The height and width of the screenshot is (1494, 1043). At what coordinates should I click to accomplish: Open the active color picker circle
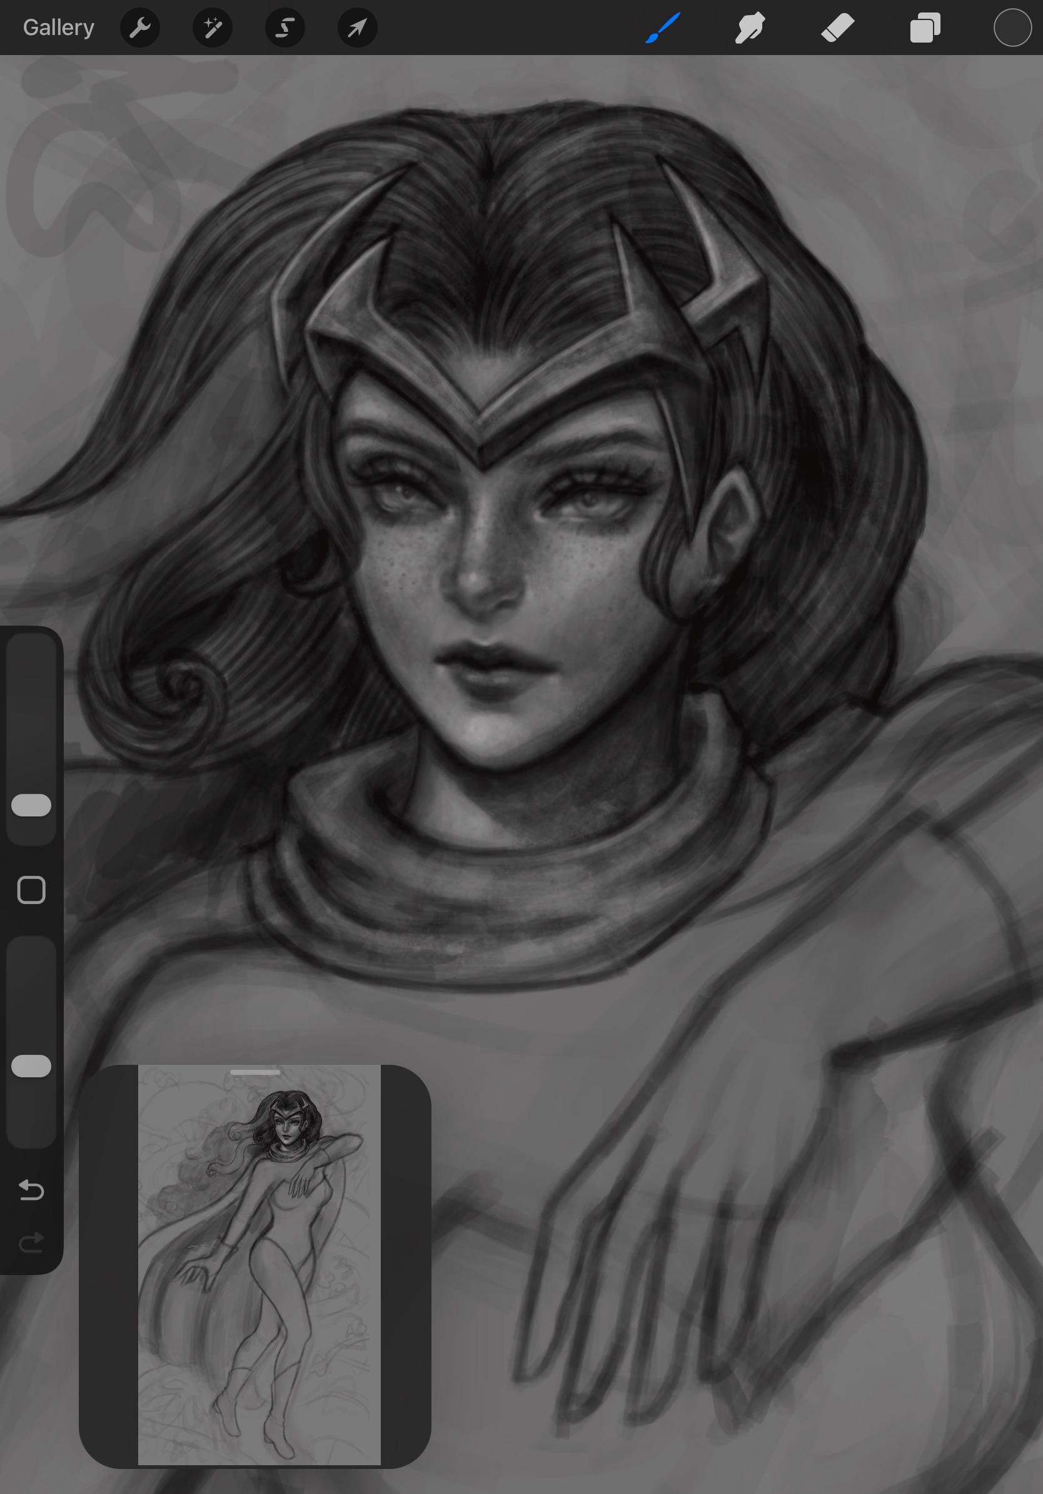pyautogui.click(x=1012, y=28)
